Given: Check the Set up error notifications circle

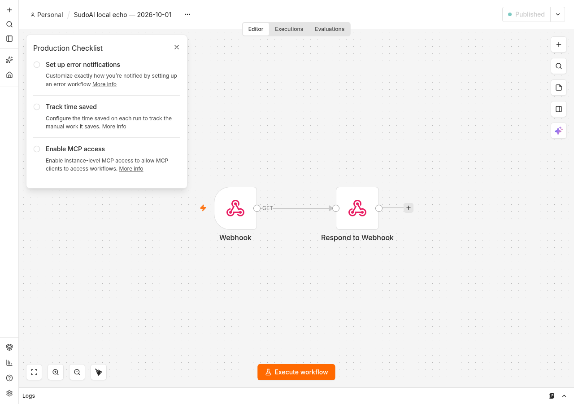Looking at the screenshot, I should click(x=37, y=65).
